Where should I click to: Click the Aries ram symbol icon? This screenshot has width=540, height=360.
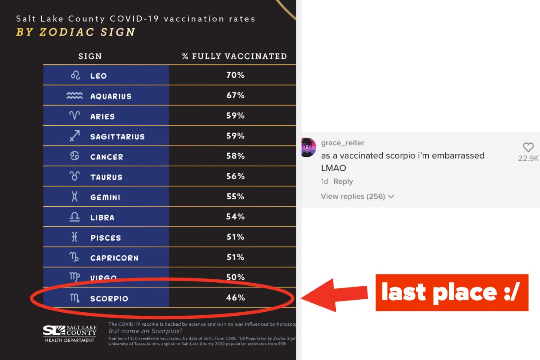(75, 116)
